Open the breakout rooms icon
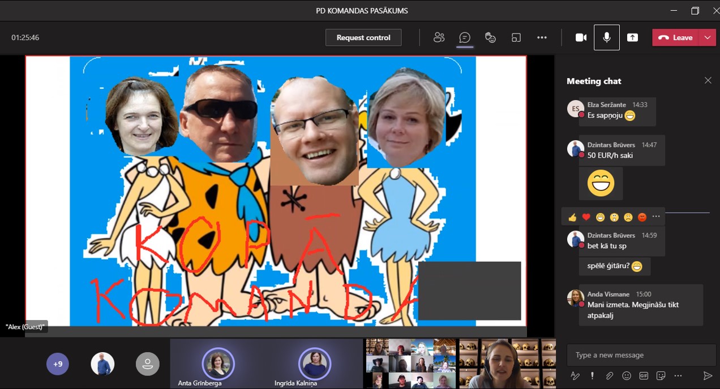 coord(516,37)
